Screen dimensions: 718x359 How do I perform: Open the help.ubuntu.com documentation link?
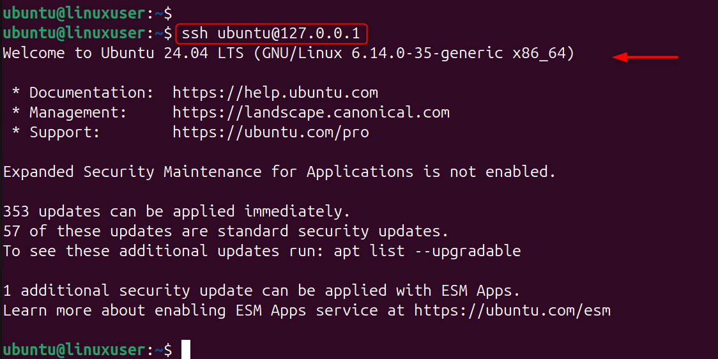[275, 93]
